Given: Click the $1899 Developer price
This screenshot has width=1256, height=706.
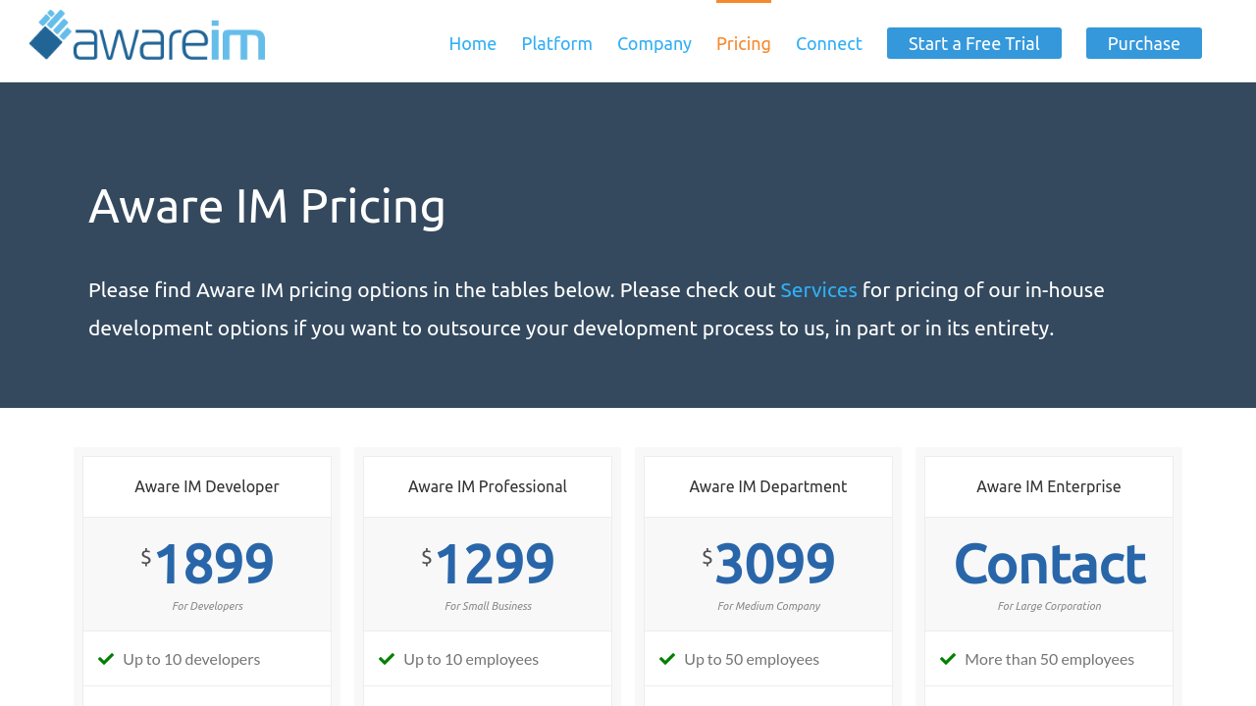Looking at the screenshot, I should [x=212, y=564].
